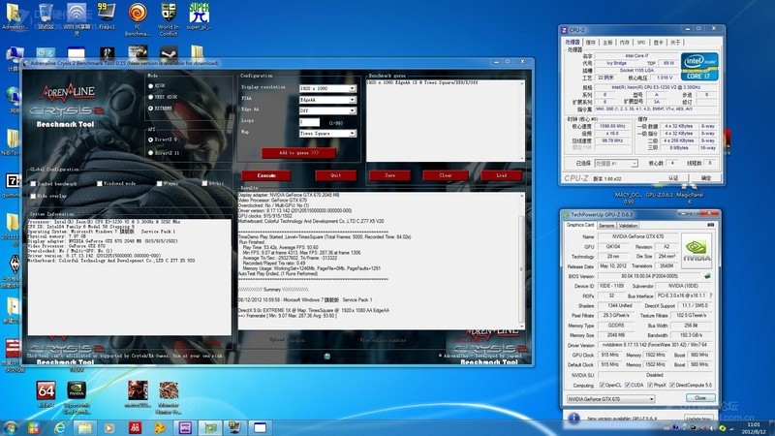This screenshot has height=436, width=775.
Task: Click the NVIDIA logo in GPU-Z
Action: tap(697, 251)
